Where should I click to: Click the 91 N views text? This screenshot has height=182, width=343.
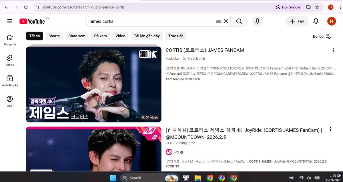[169, 143]
